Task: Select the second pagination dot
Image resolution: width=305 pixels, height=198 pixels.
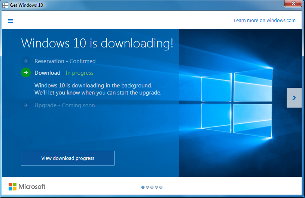Action: pyautogui.click(x=147, y=187)
